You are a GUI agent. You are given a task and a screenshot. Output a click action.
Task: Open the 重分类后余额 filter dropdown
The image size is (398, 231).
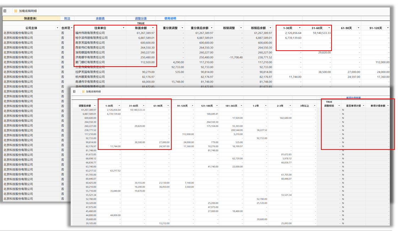(212, 28)
